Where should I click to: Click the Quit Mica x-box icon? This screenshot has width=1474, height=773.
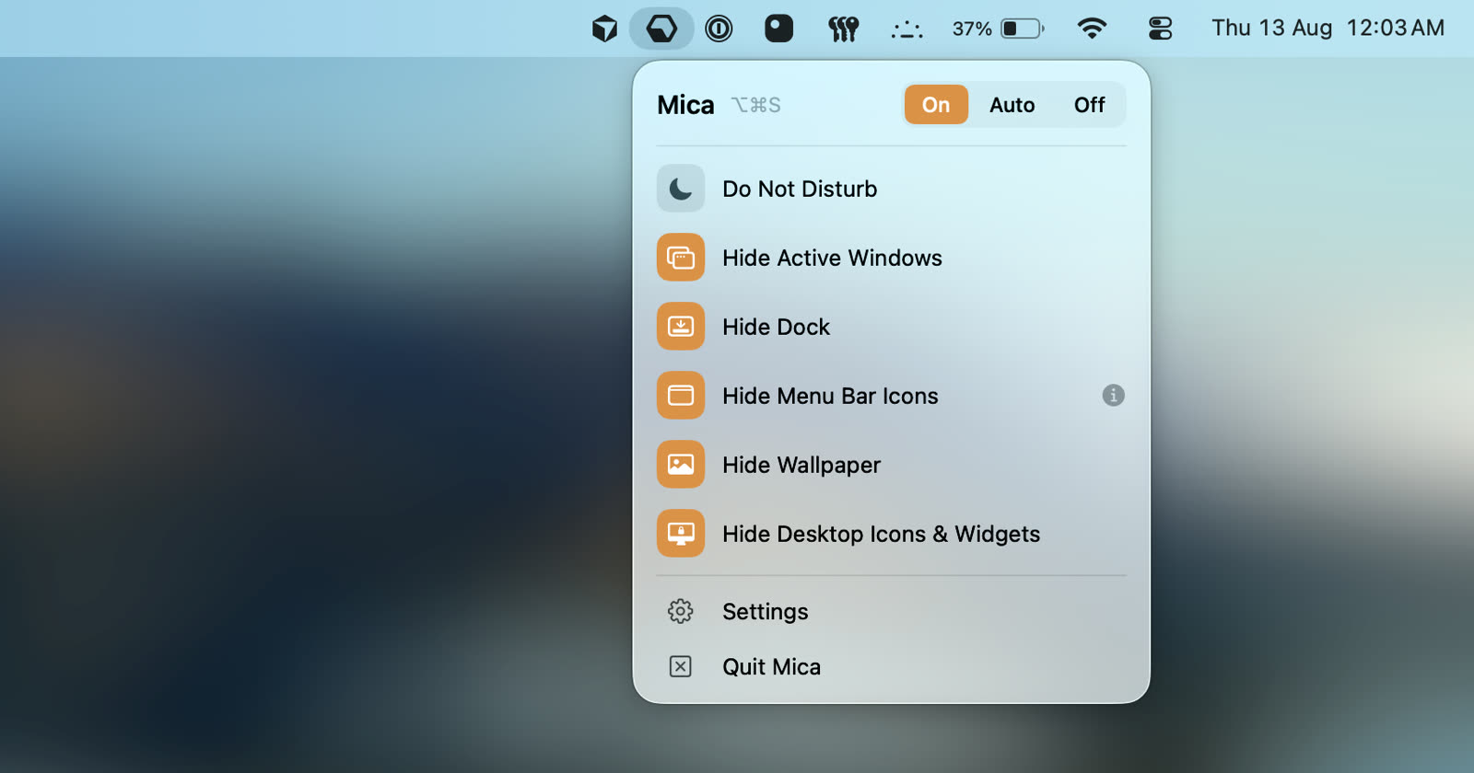[x=681, y=667]
